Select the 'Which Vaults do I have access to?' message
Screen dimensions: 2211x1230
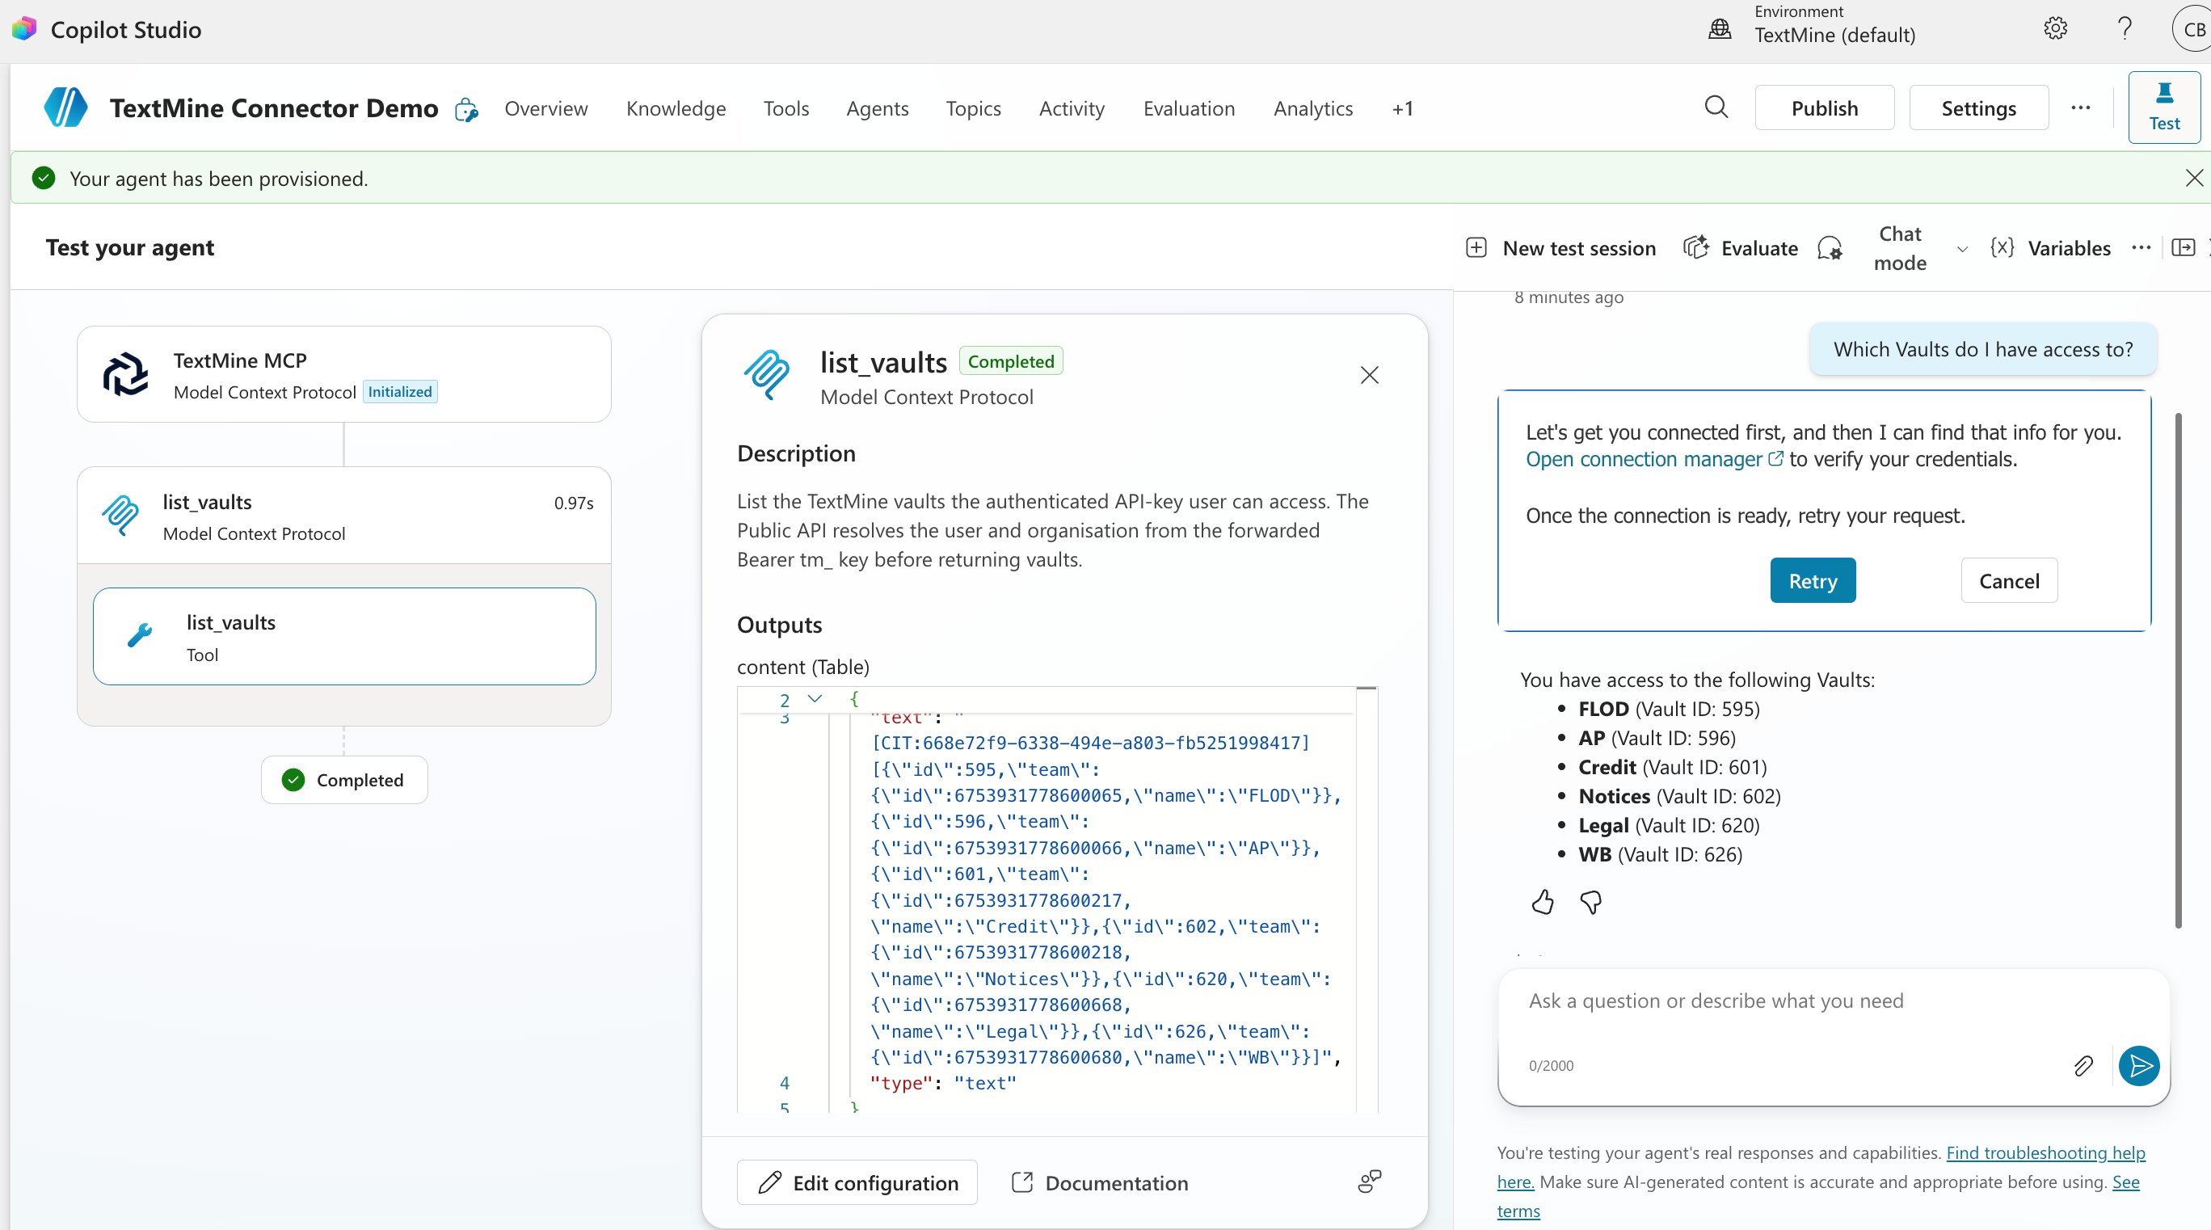click(1982, 349)
